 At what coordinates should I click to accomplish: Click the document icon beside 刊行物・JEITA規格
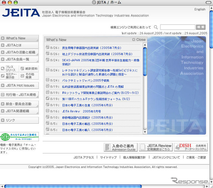coord(3,95)
